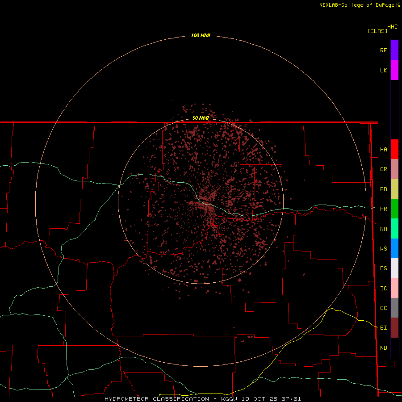
Task: Click the IC legend label
Action: (x=383, y=289)
